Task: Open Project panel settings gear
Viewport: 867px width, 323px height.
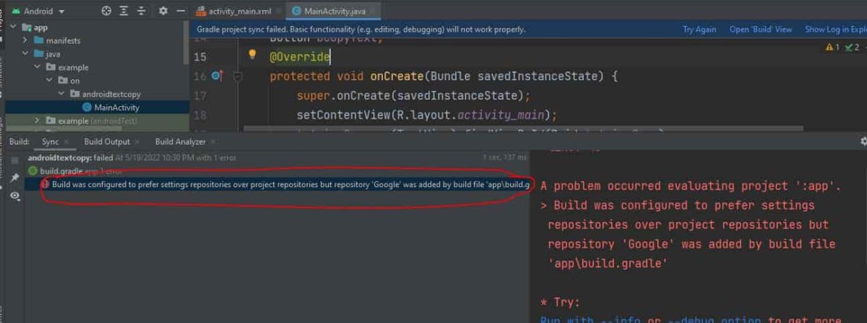Action: 163,11
